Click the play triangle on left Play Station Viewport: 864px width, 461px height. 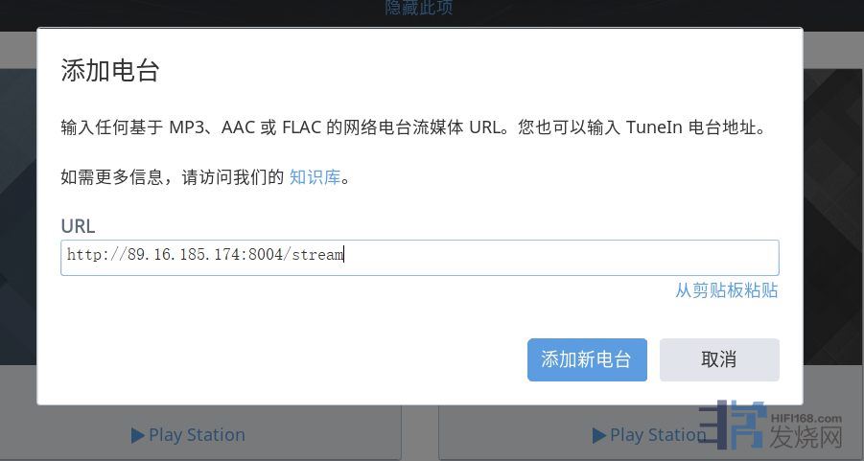(x=138, y=436)
